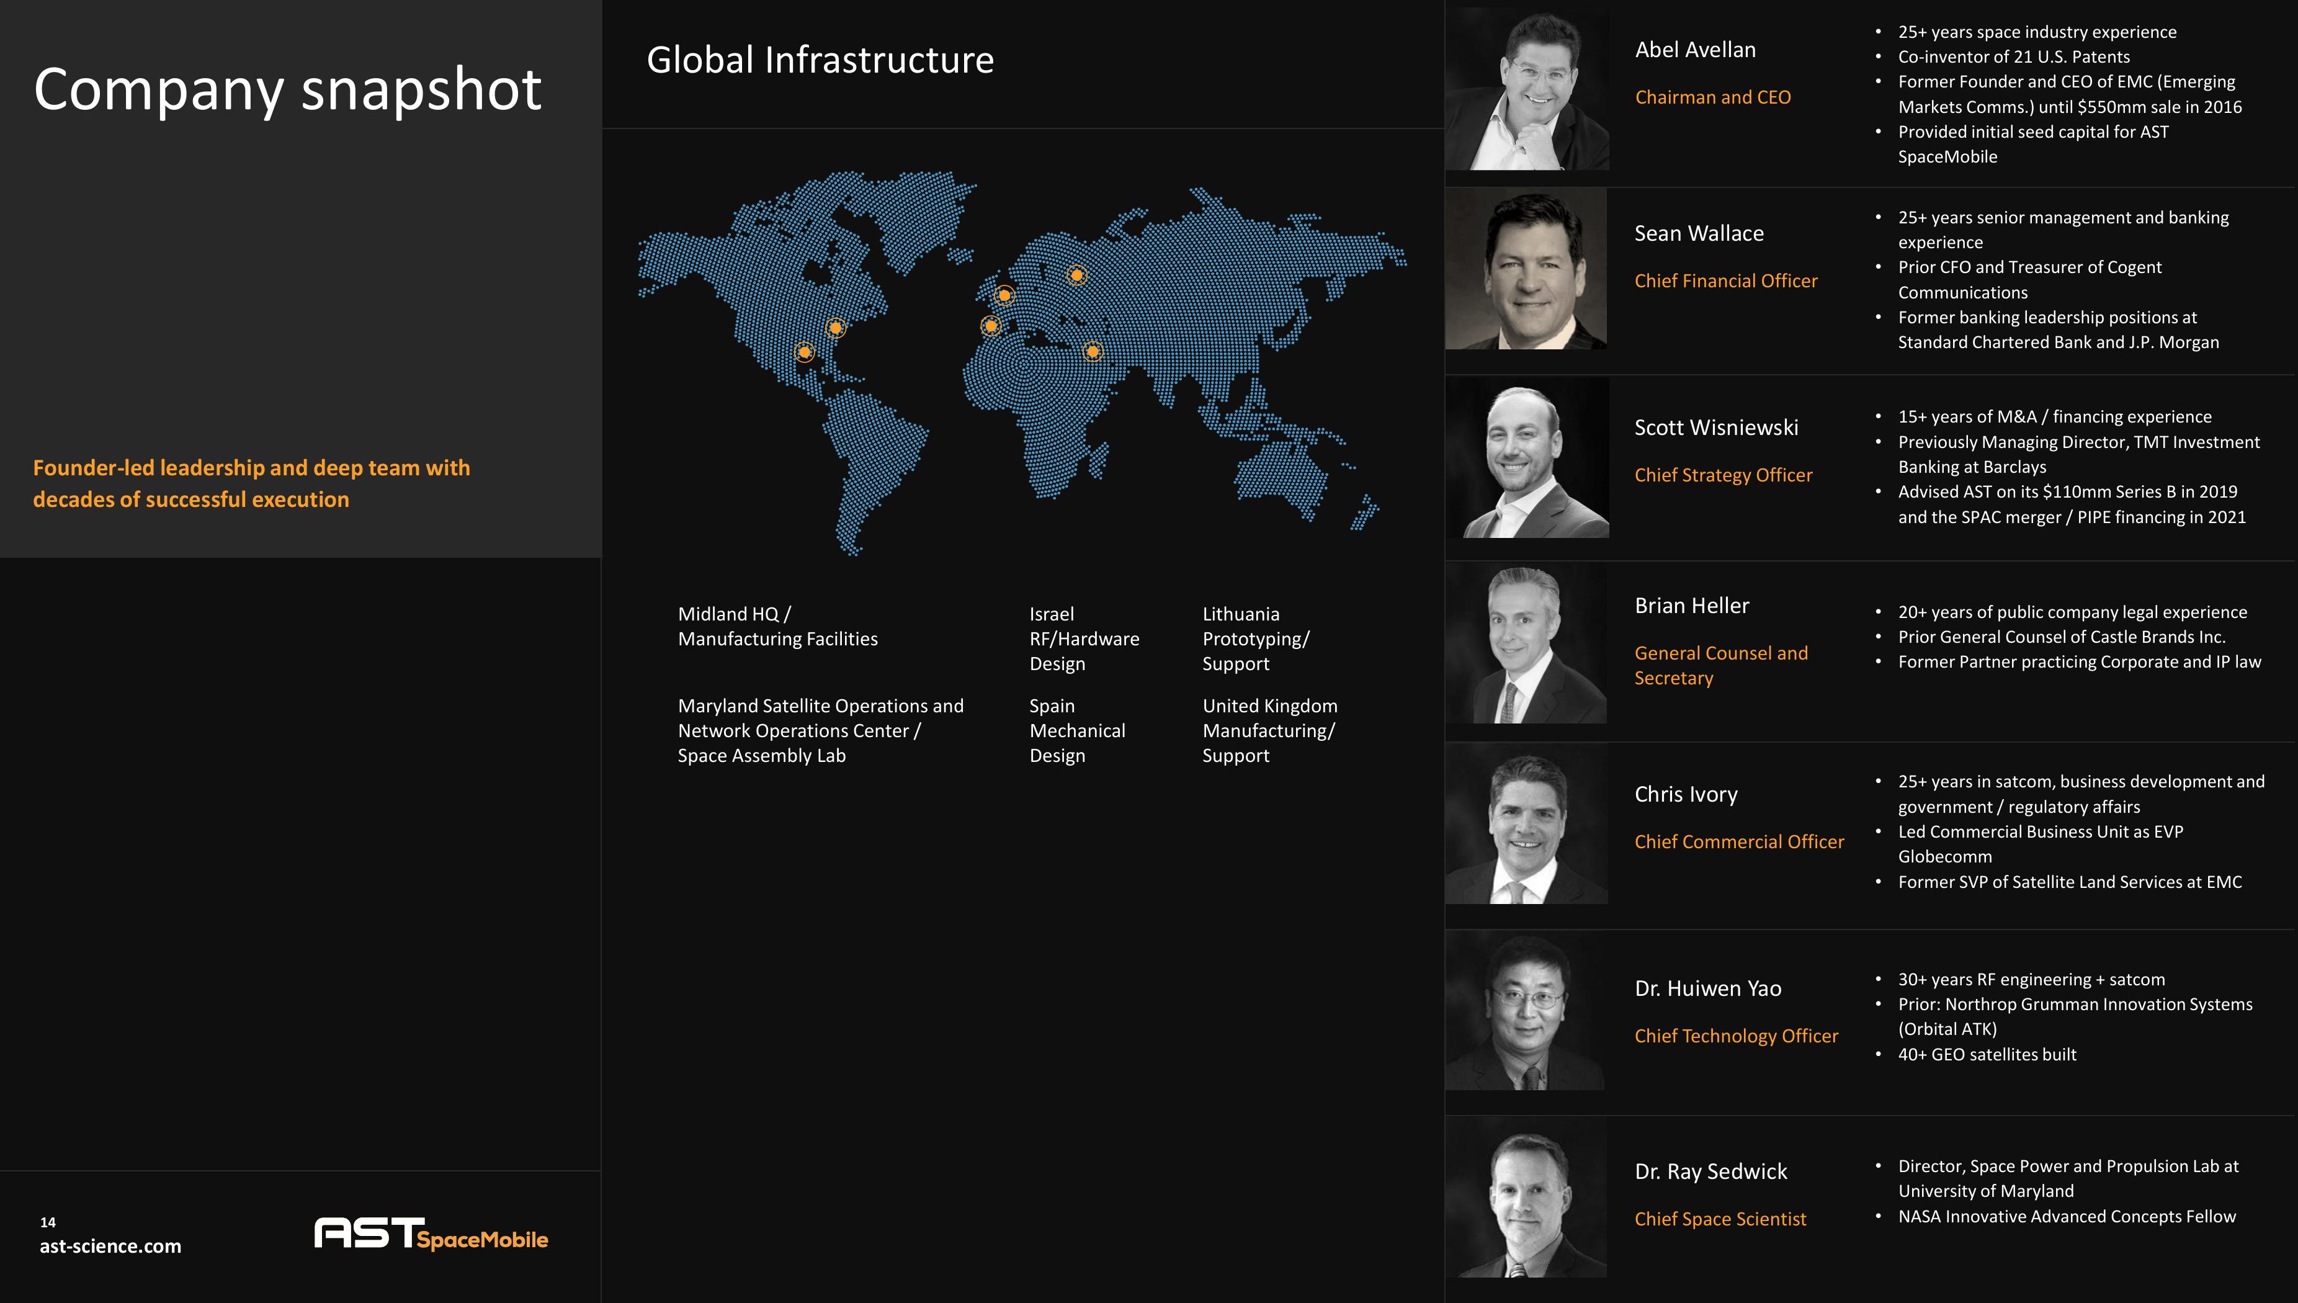2298x1303 pixels.
Task: Click the United Kingdom Manufacturing/Support label
Action: [x=1270, y=730]
